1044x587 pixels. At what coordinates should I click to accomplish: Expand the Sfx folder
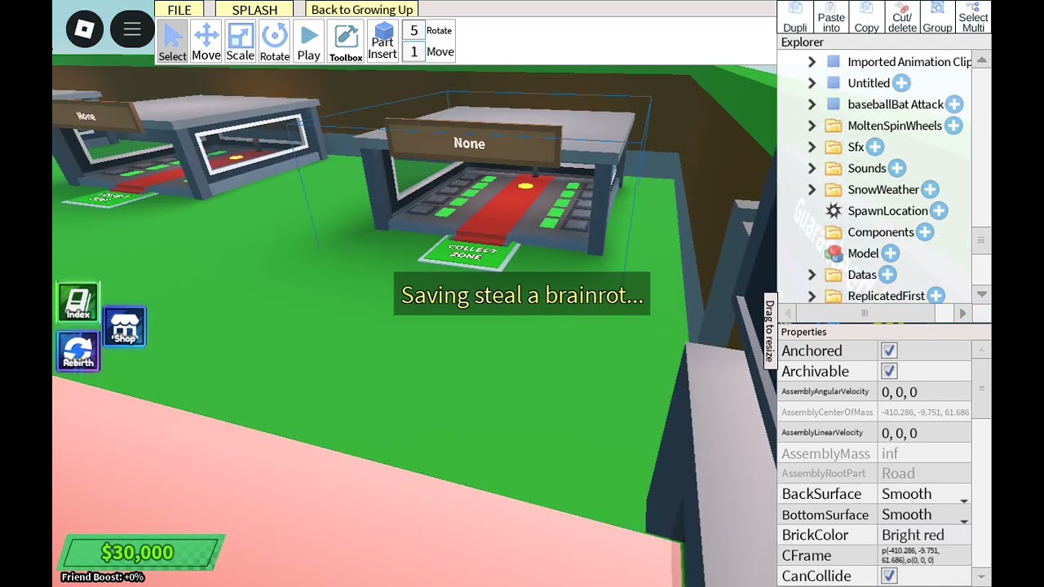point(812,147)
